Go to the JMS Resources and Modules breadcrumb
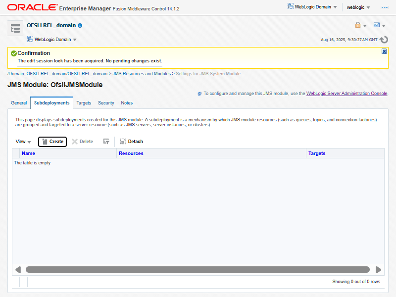This screenshot has width=396, height=297. (142, 74)
